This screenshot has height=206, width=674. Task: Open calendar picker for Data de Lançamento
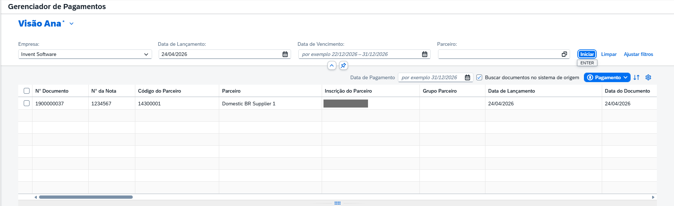285,54
